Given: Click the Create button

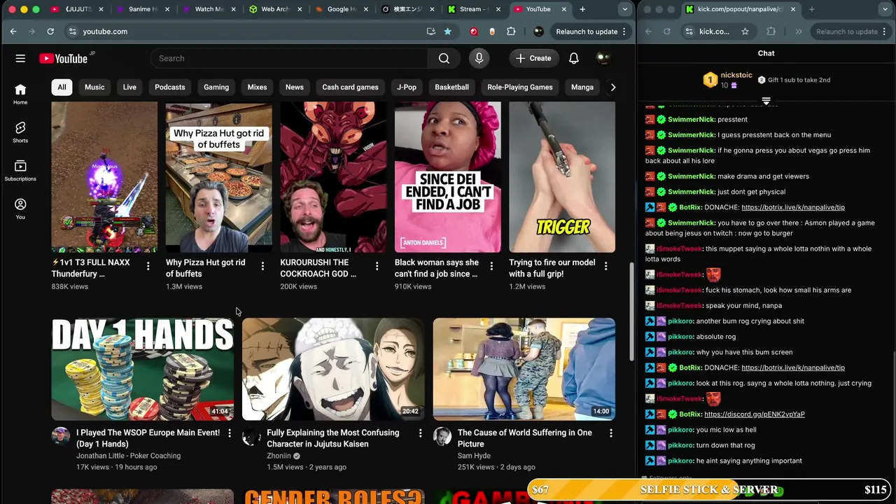Looking at the screenshot, I should 533,58.
